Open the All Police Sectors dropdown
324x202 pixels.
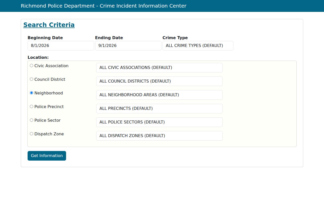point(159,122)
